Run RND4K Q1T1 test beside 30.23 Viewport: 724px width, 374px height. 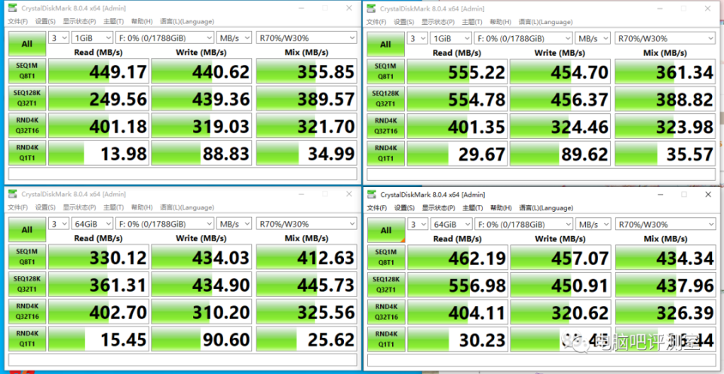tap(386, 339)
